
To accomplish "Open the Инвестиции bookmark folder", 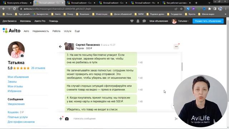I will [100, 14].
